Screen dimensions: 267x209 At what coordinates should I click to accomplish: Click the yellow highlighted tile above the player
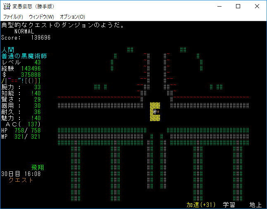click(x=155, y=106)
